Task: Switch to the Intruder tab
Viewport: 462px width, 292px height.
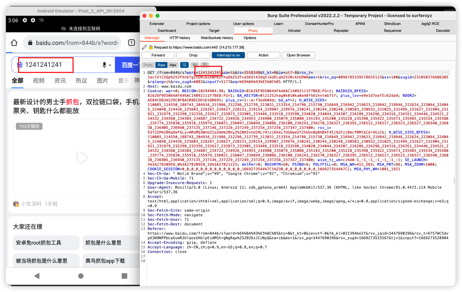Action: [294, 31]
